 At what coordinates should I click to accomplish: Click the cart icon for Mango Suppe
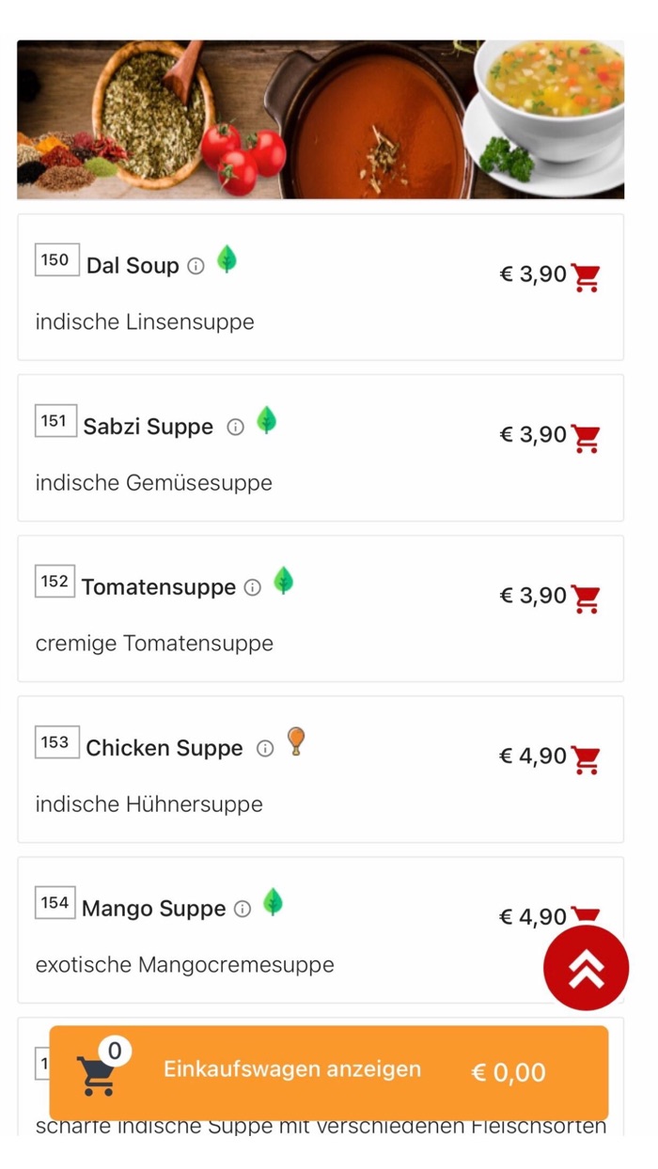tap(585, 913)
